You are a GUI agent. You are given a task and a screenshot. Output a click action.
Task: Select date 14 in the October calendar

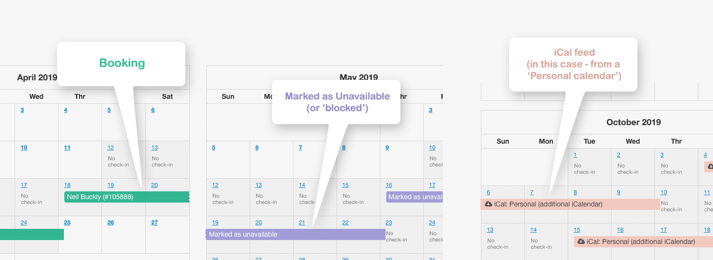point(534,230)
